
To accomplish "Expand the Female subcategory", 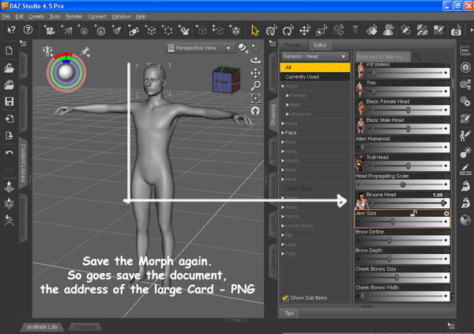I will pyautogui.click(x=288, y=96).
